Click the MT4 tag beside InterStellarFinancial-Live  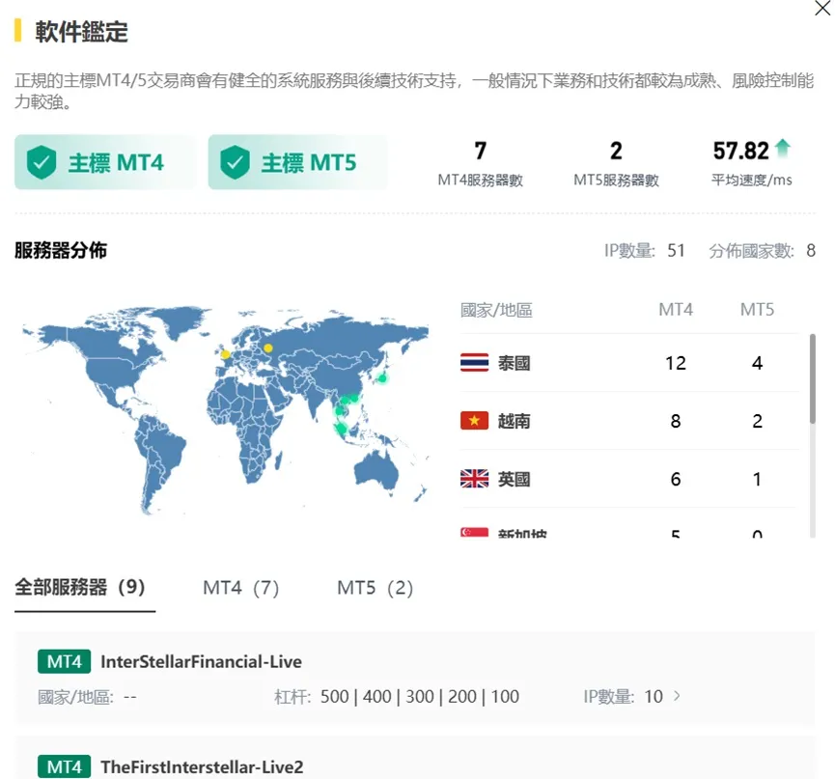(64, 661)
